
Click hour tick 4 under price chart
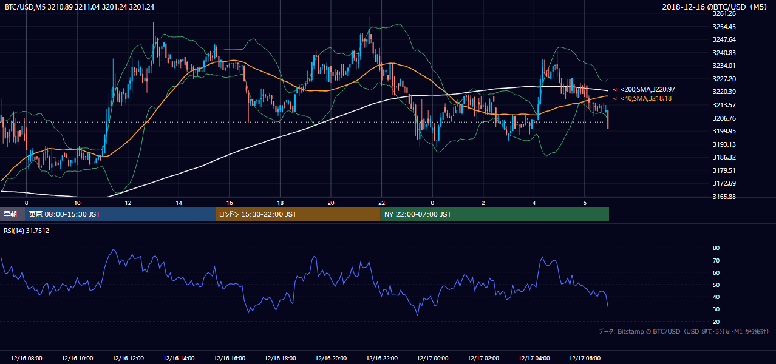[534, 203]
